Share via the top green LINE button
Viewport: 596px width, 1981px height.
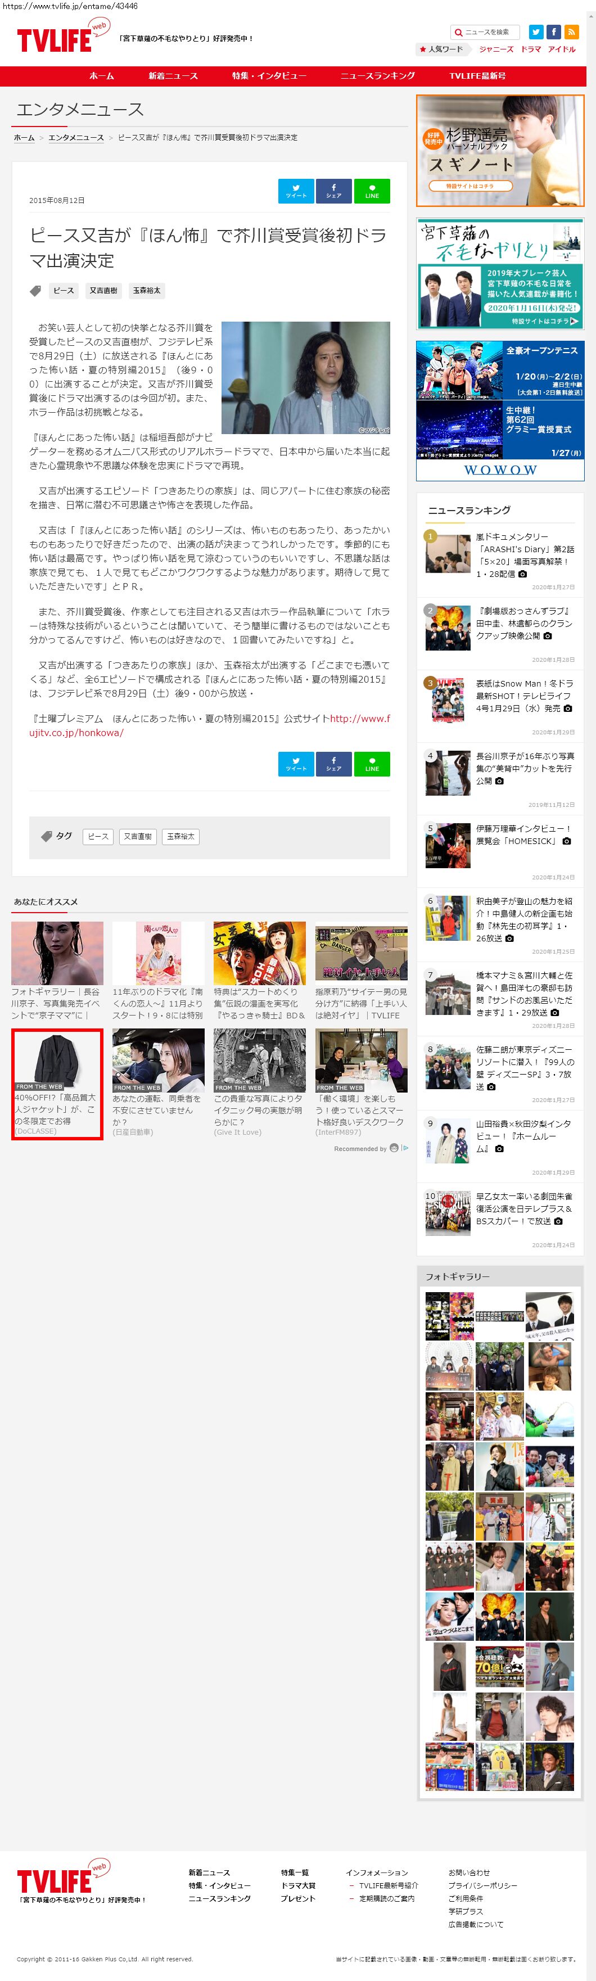(x=372, y=191)
